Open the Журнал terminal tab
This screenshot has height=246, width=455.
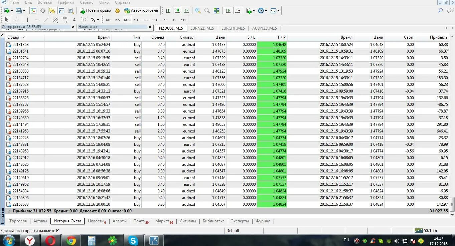263,221
